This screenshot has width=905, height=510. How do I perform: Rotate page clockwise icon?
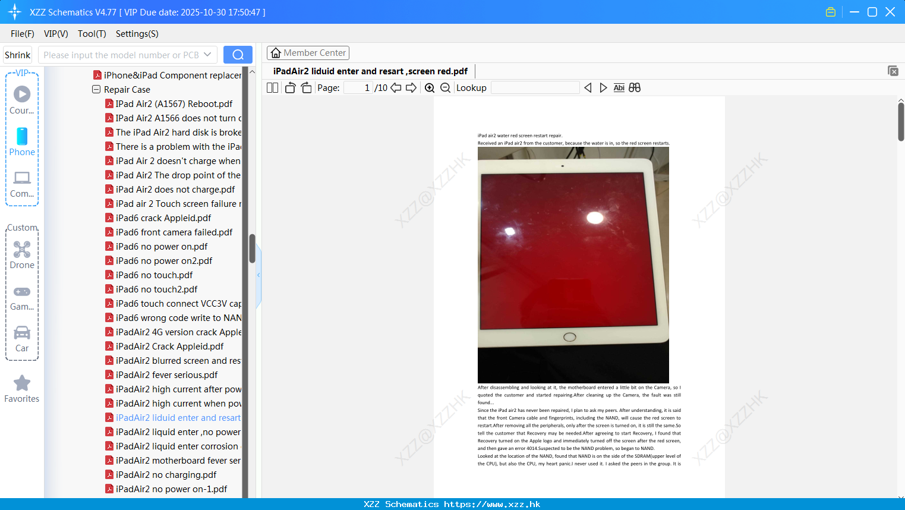pyautogui.click(x=306, y=88)
